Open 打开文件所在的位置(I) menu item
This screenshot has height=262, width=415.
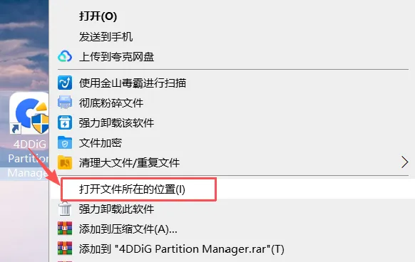(133, 189)
